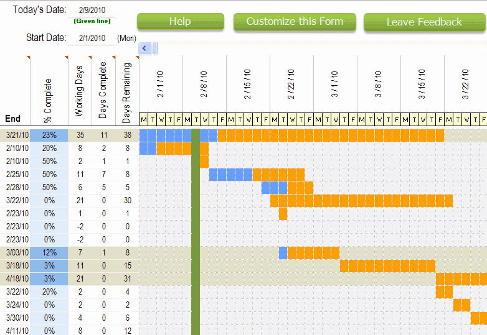
Task: Click the 3/8/10 week header
Action: (x=378, y=84)
